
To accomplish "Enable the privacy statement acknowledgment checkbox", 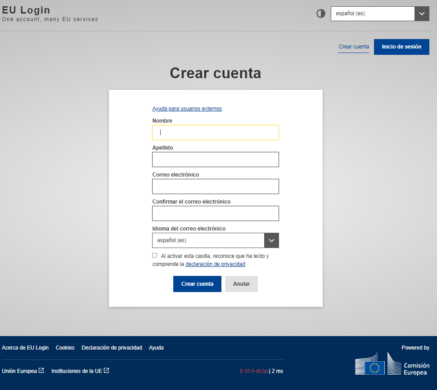I will pyautogui.click(x=154, y=255).
